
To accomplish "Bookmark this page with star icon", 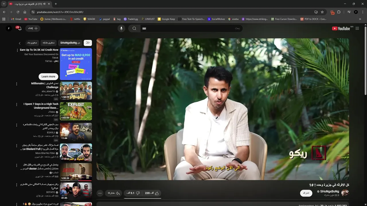I will (322, 12).
